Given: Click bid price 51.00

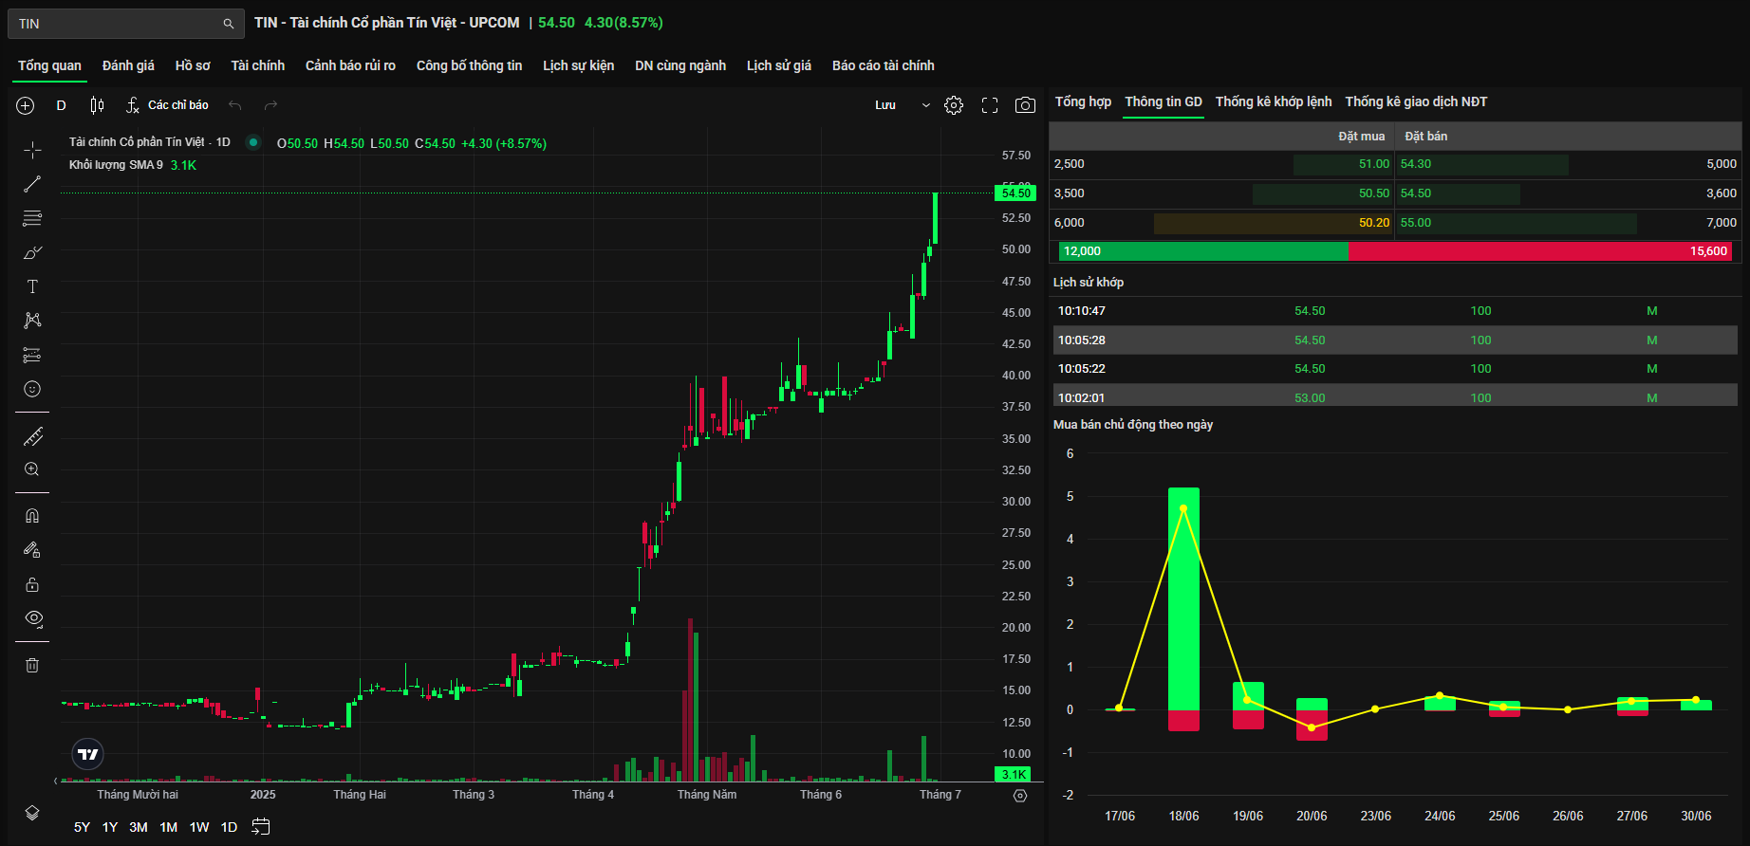Looking at the screenshot, I should tap(1373, 164).
